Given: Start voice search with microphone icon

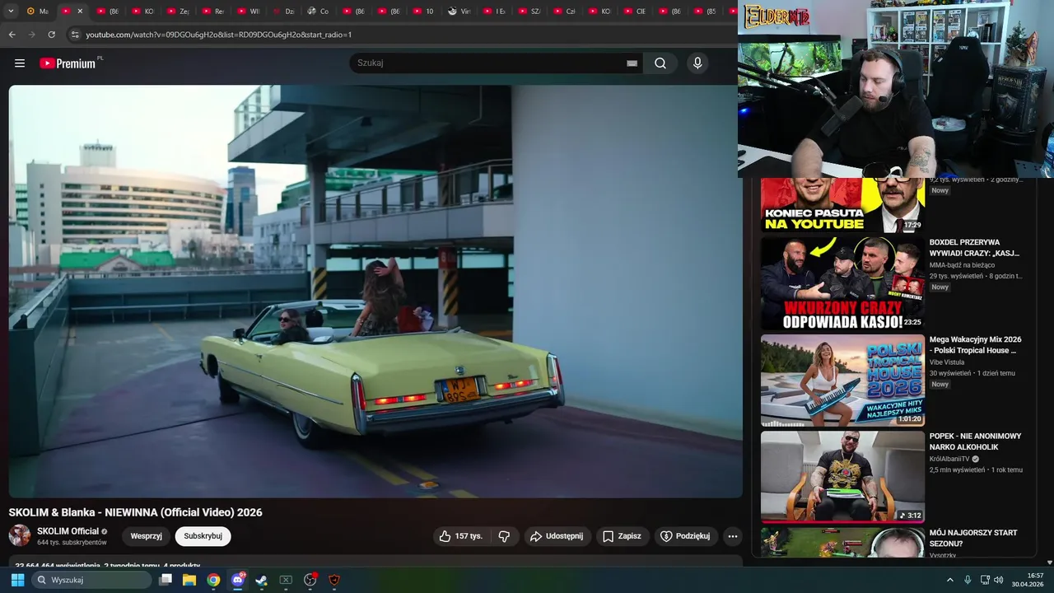Looking at the screenshot, I should tap(697, 63).
